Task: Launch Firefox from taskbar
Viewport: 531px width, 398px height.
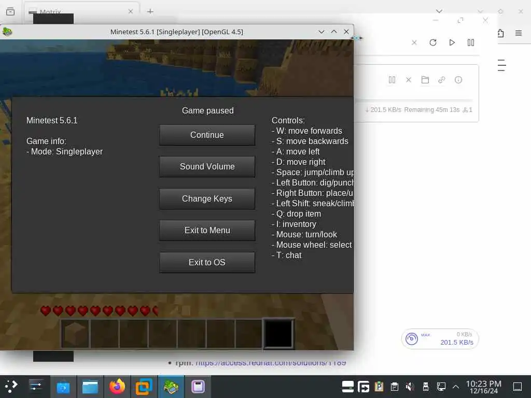Action: [x=117, y=387]
